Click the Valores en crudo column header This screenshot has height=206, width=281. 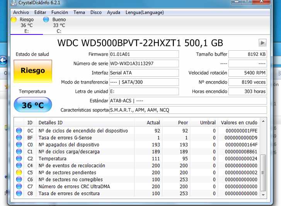click(x=239, y=123)
